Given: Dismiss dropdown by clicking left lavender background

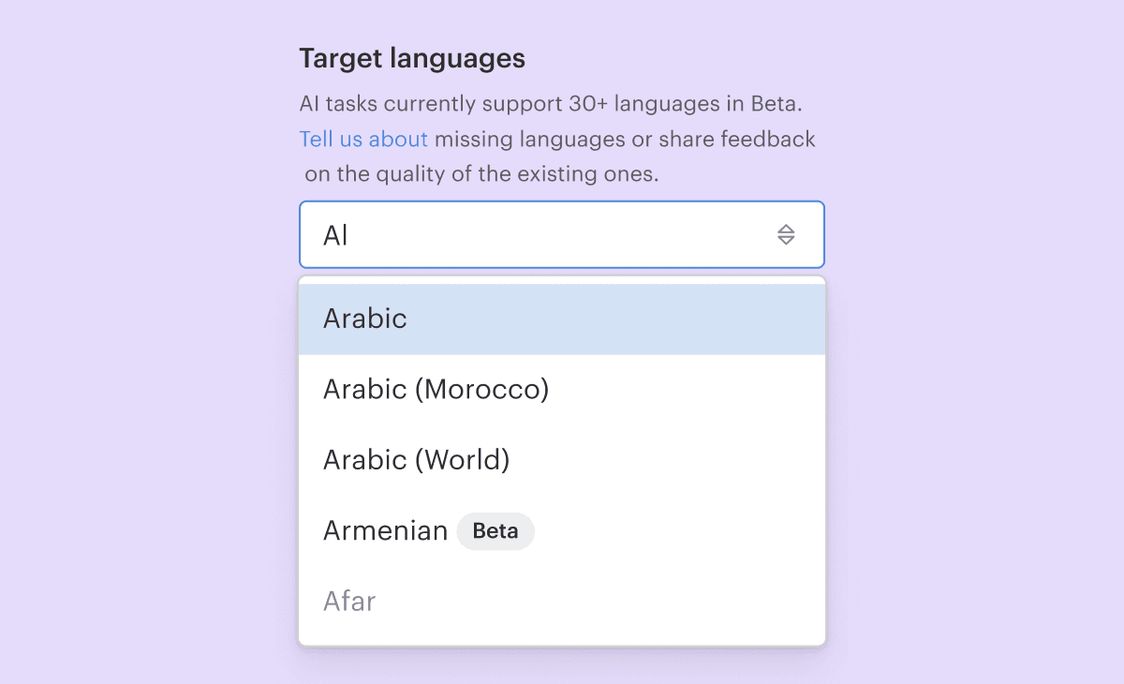Looking at the screenshot, I should [140, 422].
